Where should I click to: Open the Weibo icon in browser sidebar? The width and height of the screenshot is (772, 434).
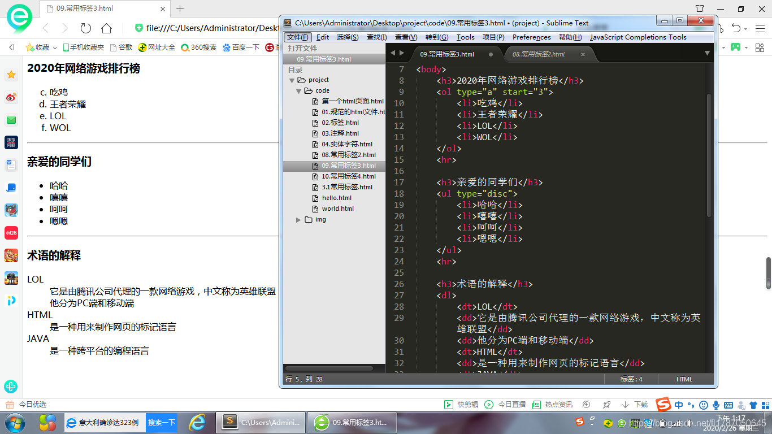tap(11, 97)
